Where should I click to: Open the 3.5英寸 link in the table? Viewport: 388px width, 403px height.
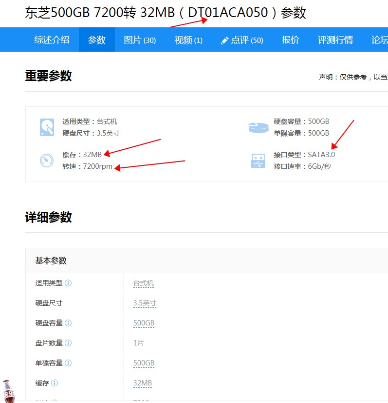click(145, 303)
